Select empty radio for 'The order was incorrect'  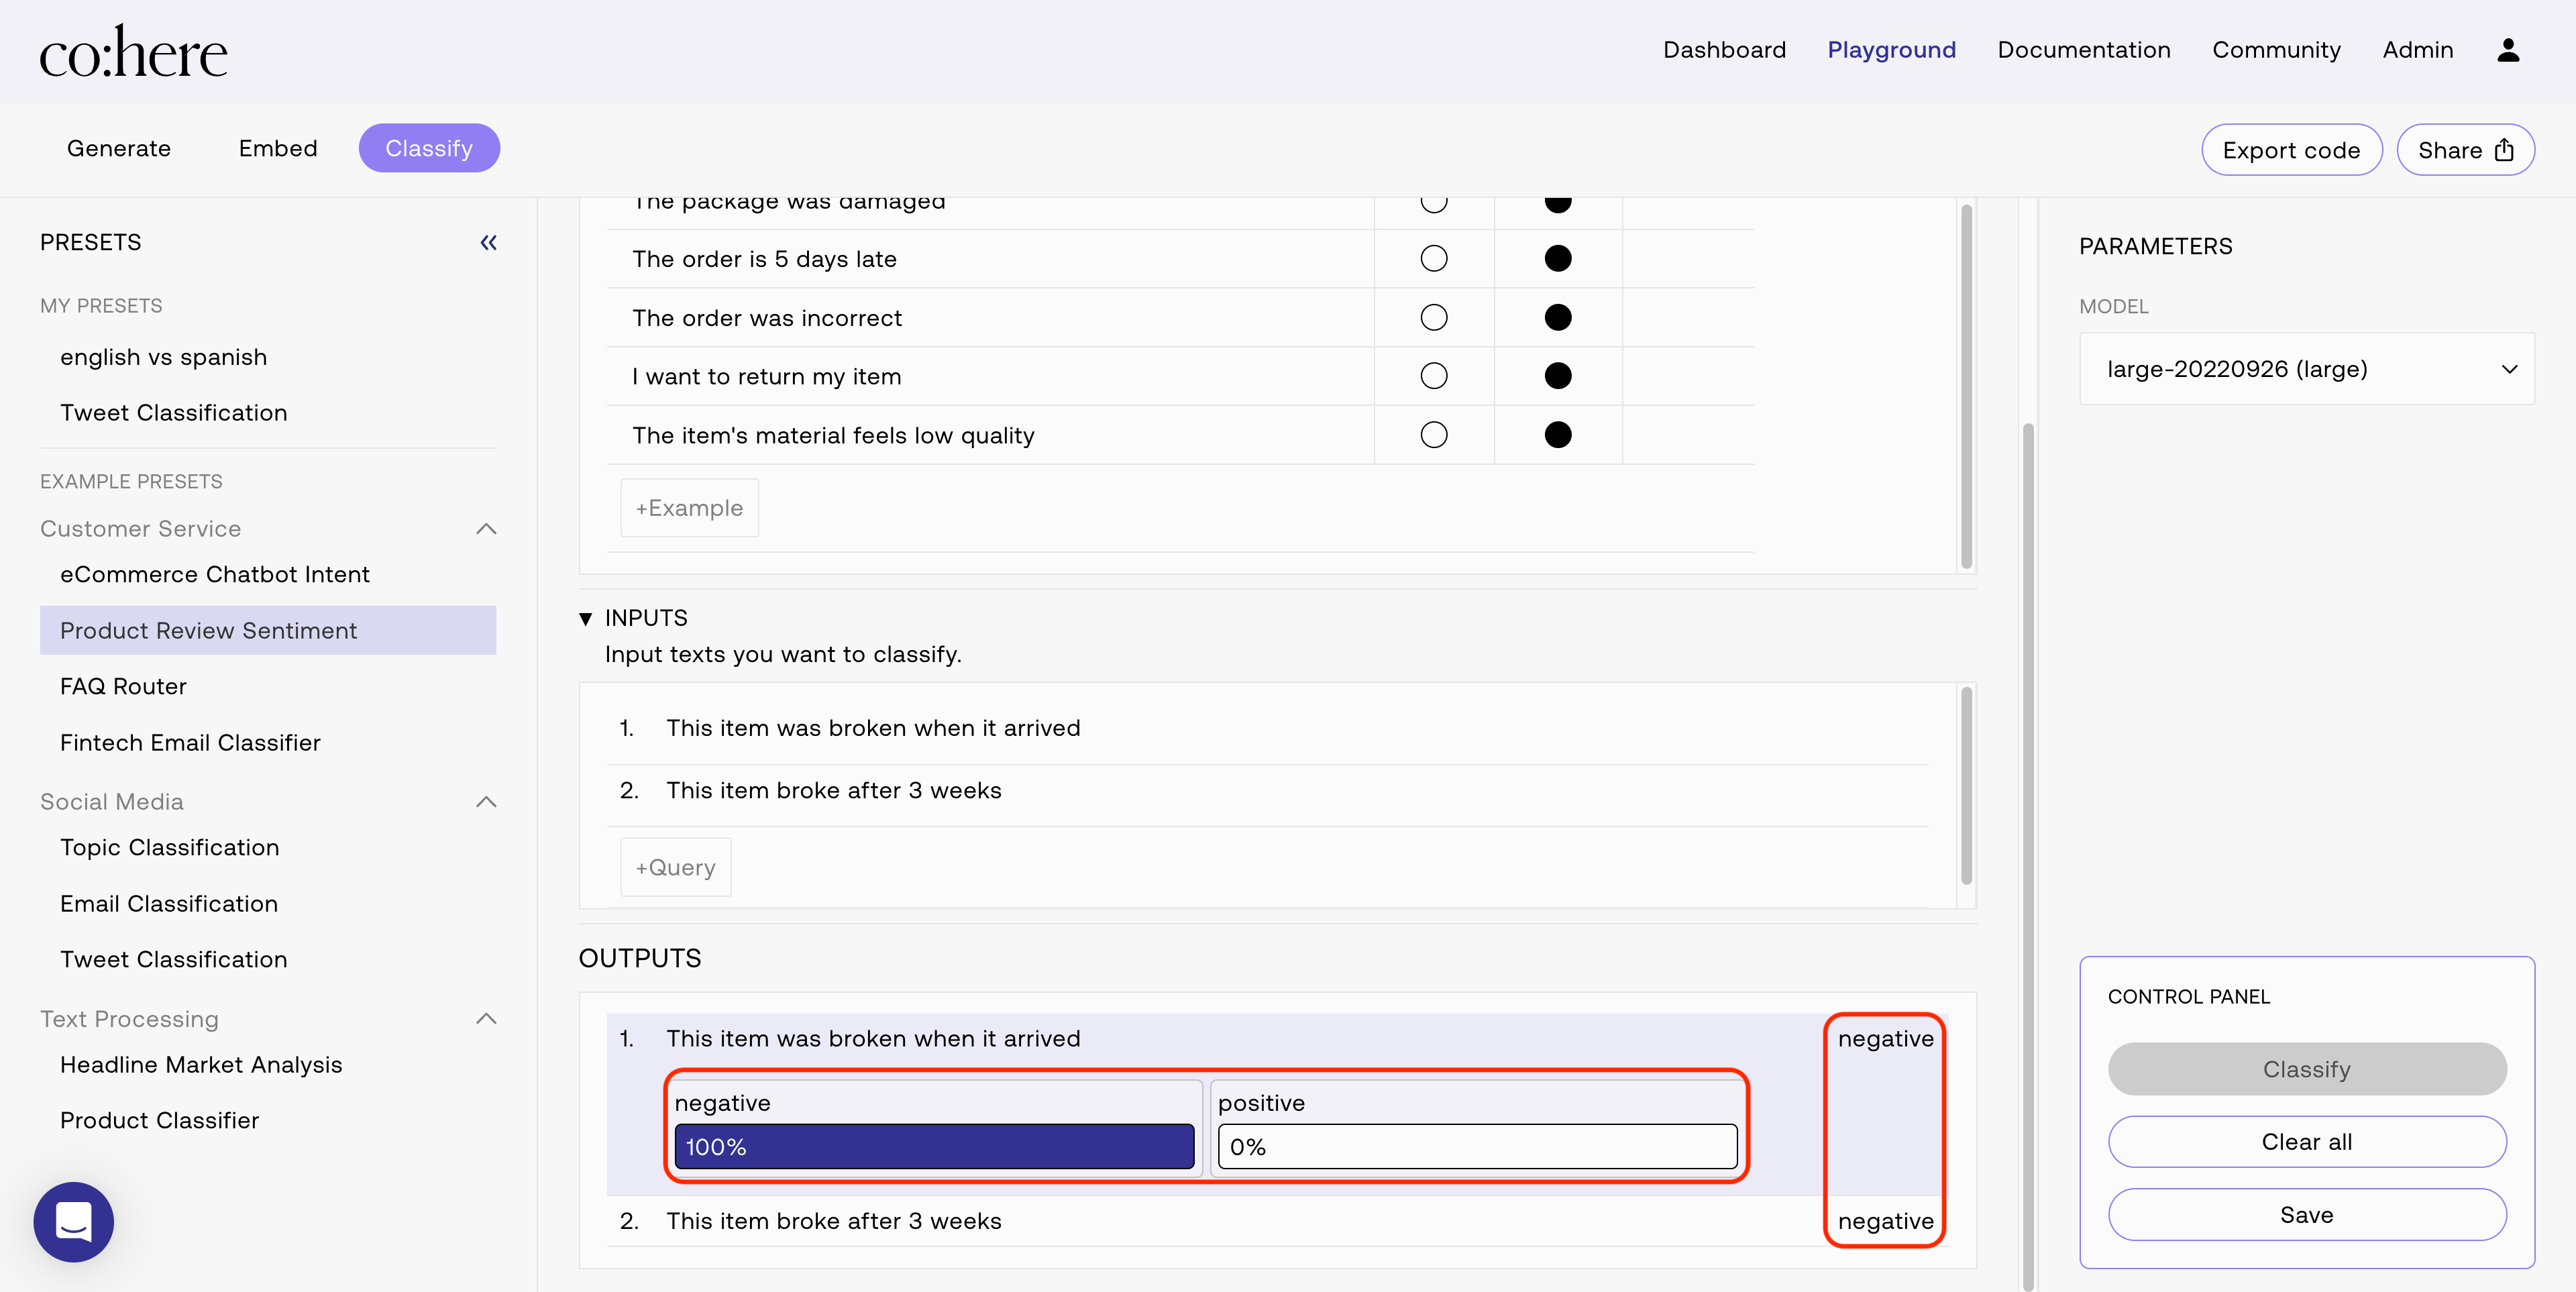[1433, 318]
